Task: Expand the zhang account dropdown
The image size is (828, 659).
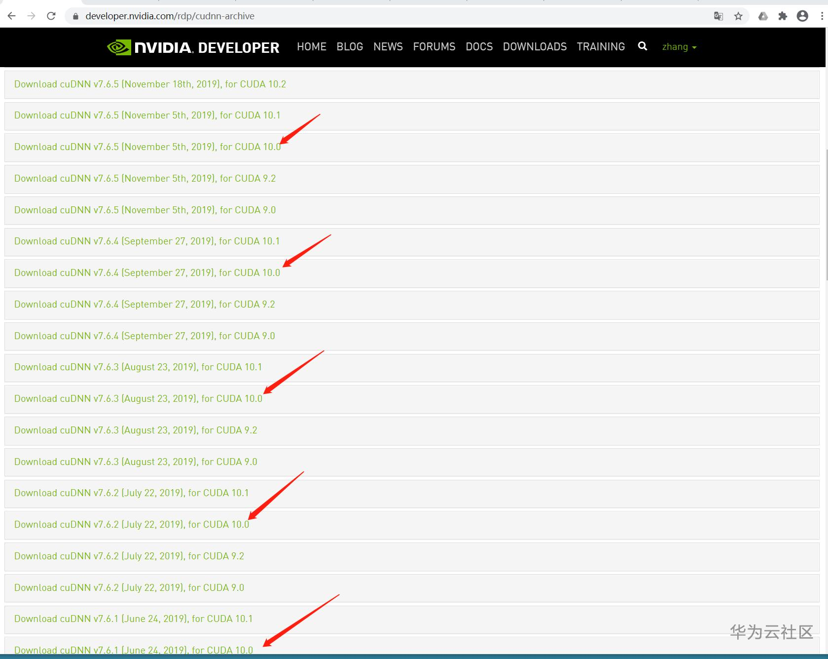Action: [679, 47]
